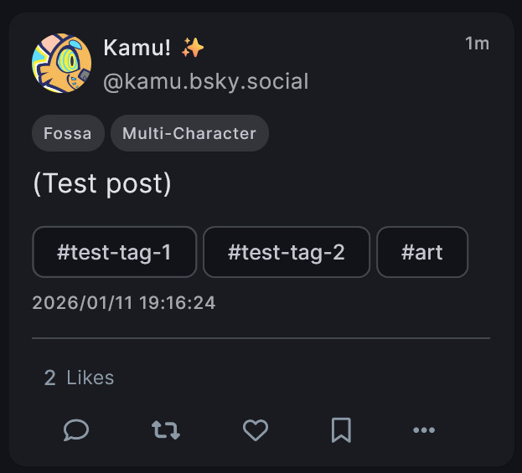
Task: Bookmark the Test post
Action: [x=341, y=430]
